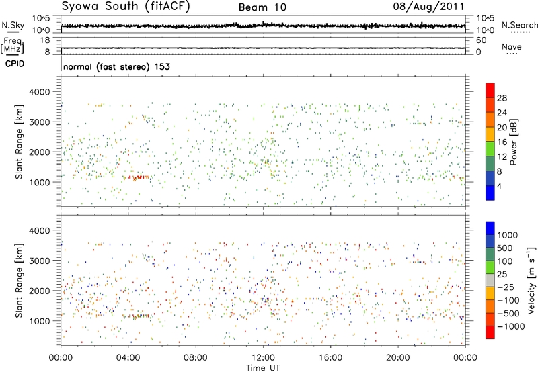Viewport: 538px width, 372px height.
Task: Click the -500 label on Velocity colorbar
Action: pyautogui.click(x=508, y=314)
